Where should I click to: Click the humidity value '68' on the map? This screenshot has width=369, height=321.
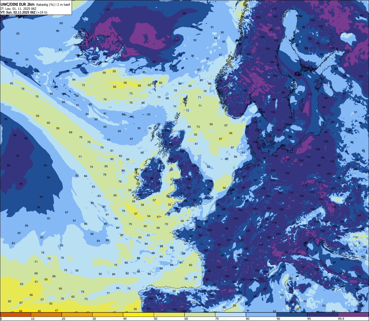tap(71, 132)
